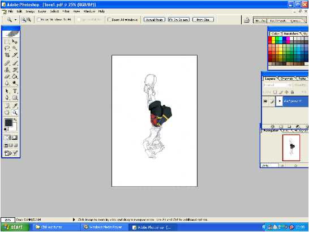Enable Resize Windows To Fit checkbox
Screen dimensions: 309x232
[39, 19]
